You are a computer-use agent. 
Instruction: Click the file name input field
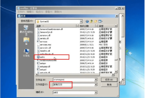click(x=74, y=80)
